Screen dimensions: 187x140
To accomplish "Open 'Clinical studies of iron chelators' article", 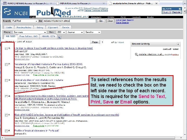I will (x=38, y=80).
